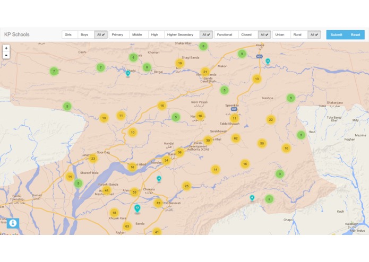Select the Higher Secondary filter

[182, 34]
